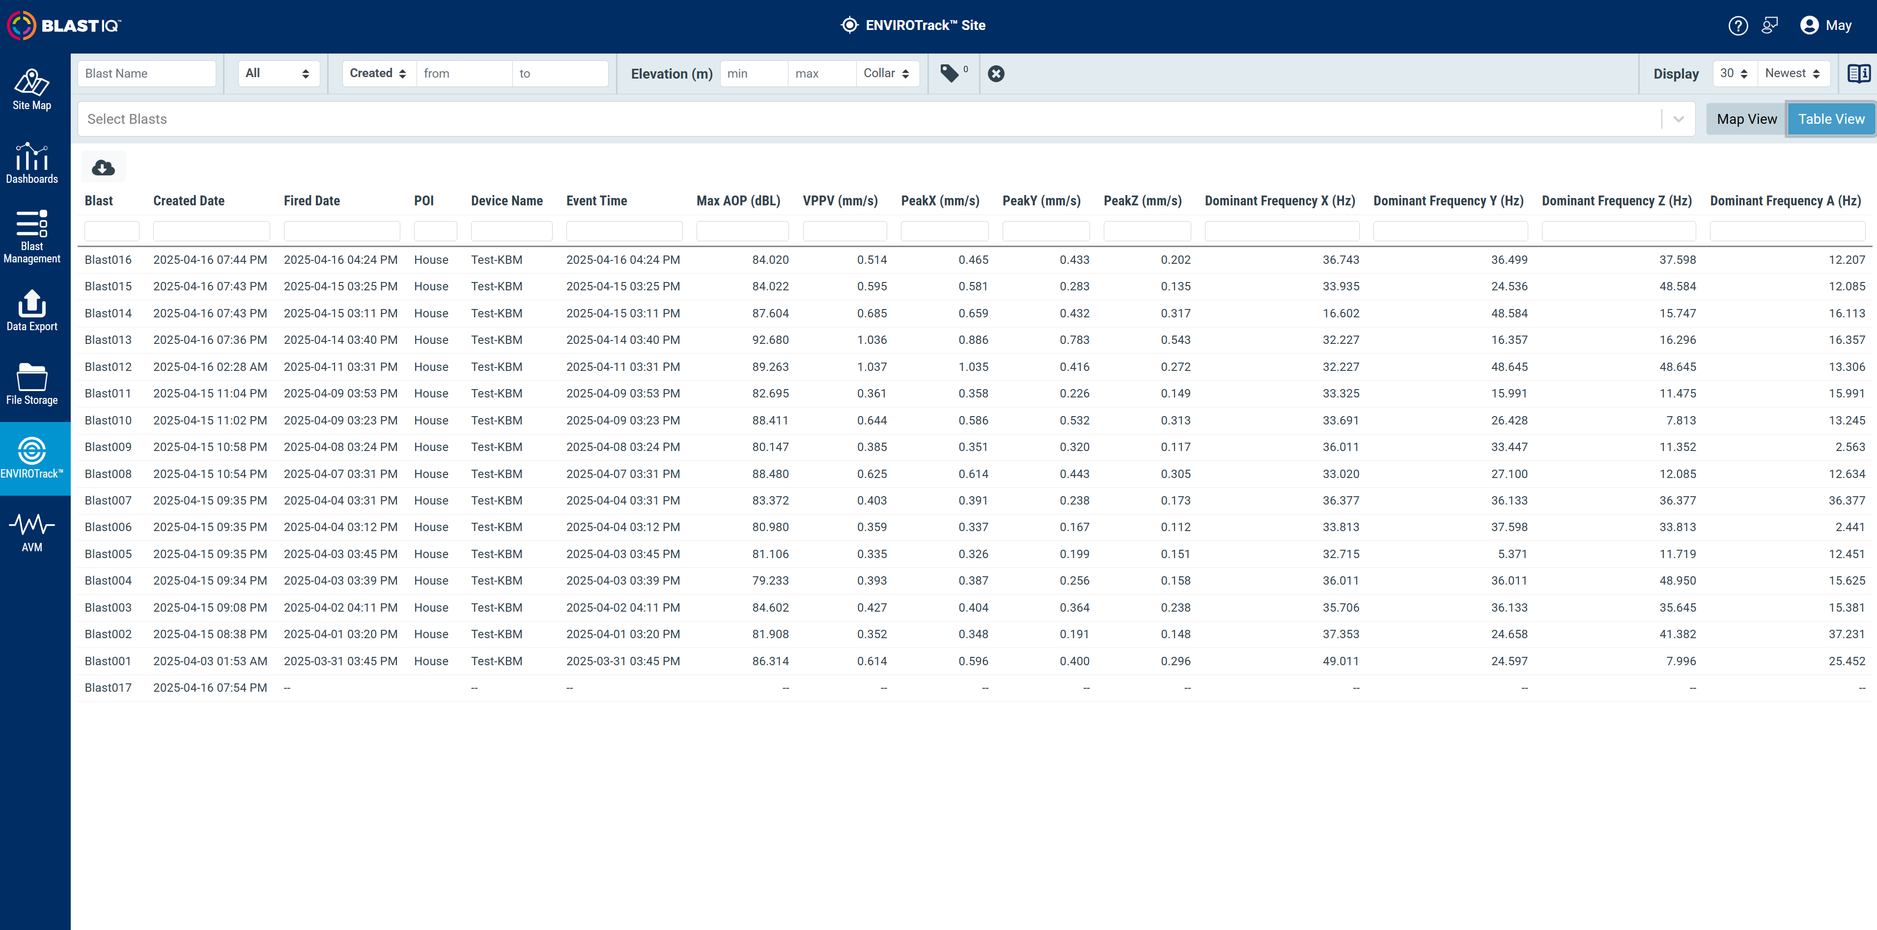Click the tag filter icon
The height and width of the screenshot is (930, 1877).
pyautogui.click(x=950, y=73)
